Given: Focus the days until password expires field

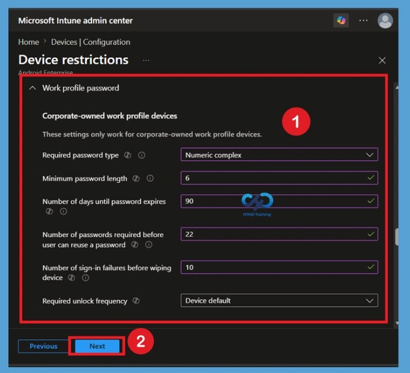Looking at the screenshot, I should click(x=279, y=201).
